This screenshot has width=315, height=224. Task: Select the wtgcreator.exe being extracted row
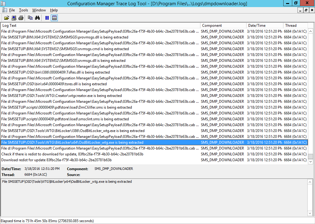[x=154, y=96]
